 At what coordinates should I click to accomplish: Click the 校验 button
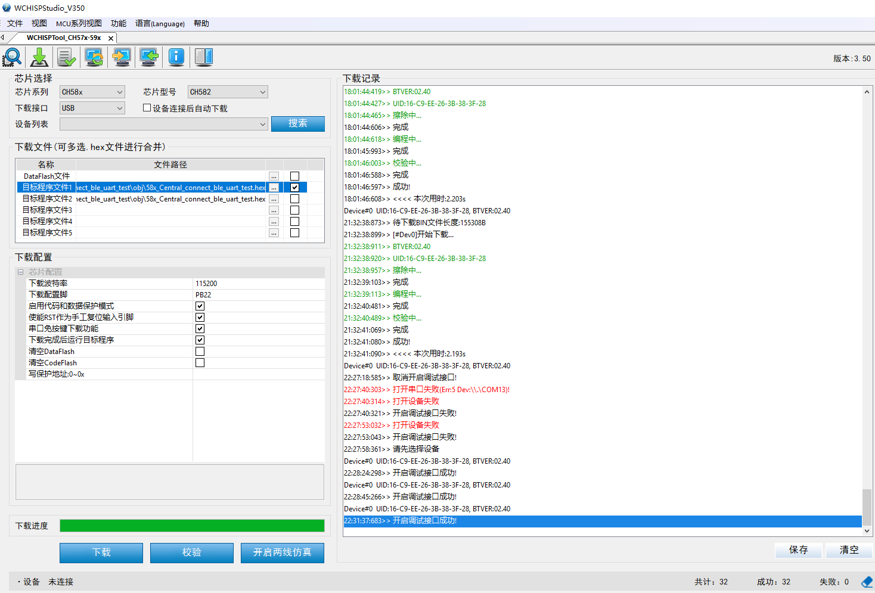[x=192, y=552]
